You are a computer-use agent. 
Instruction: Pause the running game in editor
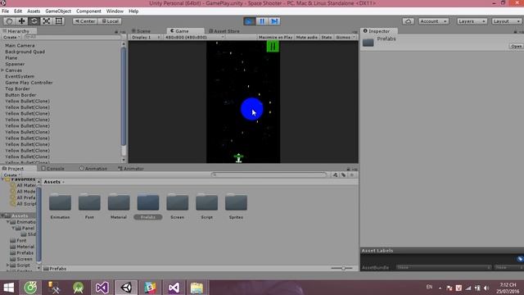pyautogui.click(x=262, y=21)
